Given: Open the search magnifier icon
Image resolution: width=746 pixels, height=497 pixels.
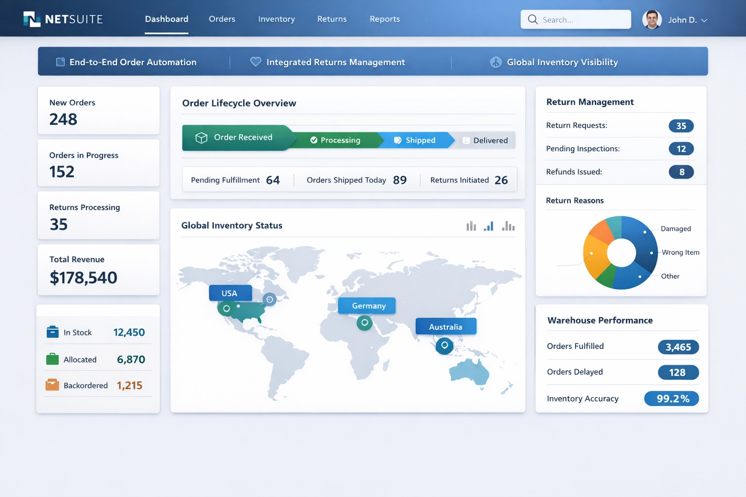Looking at the screenshot, I should [x=533, y=19].
